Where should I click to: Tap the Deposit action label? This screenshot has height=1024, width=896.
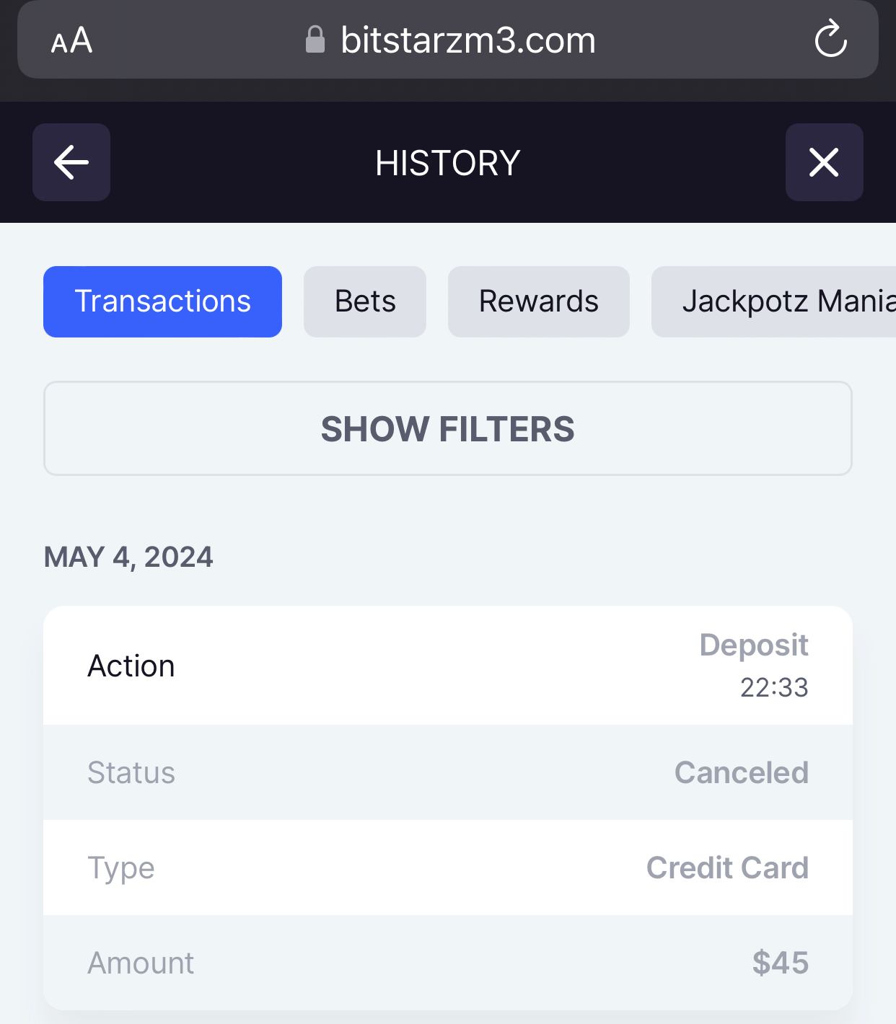[x=753, y=645]
